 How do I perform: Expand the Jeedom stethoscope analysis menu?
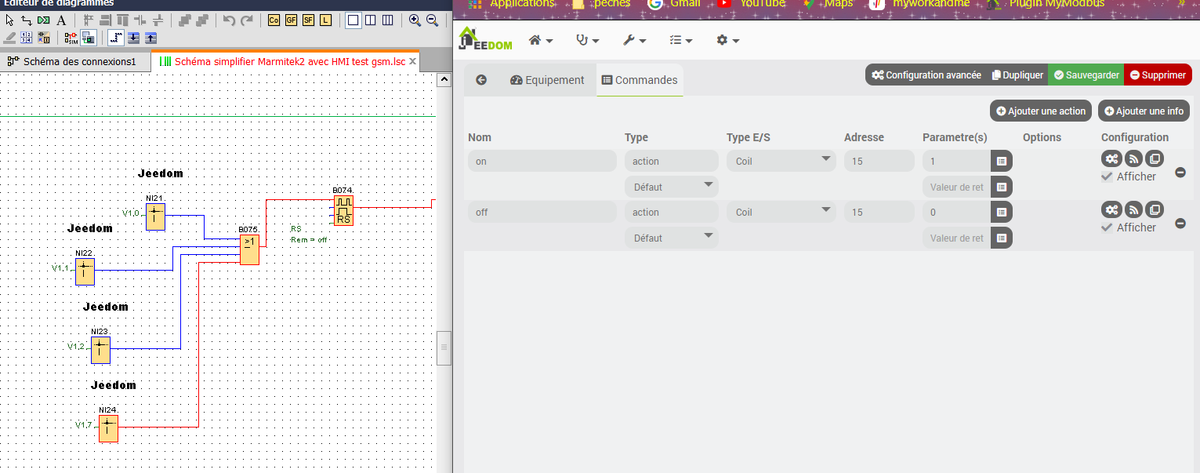[x=587, y=40]
